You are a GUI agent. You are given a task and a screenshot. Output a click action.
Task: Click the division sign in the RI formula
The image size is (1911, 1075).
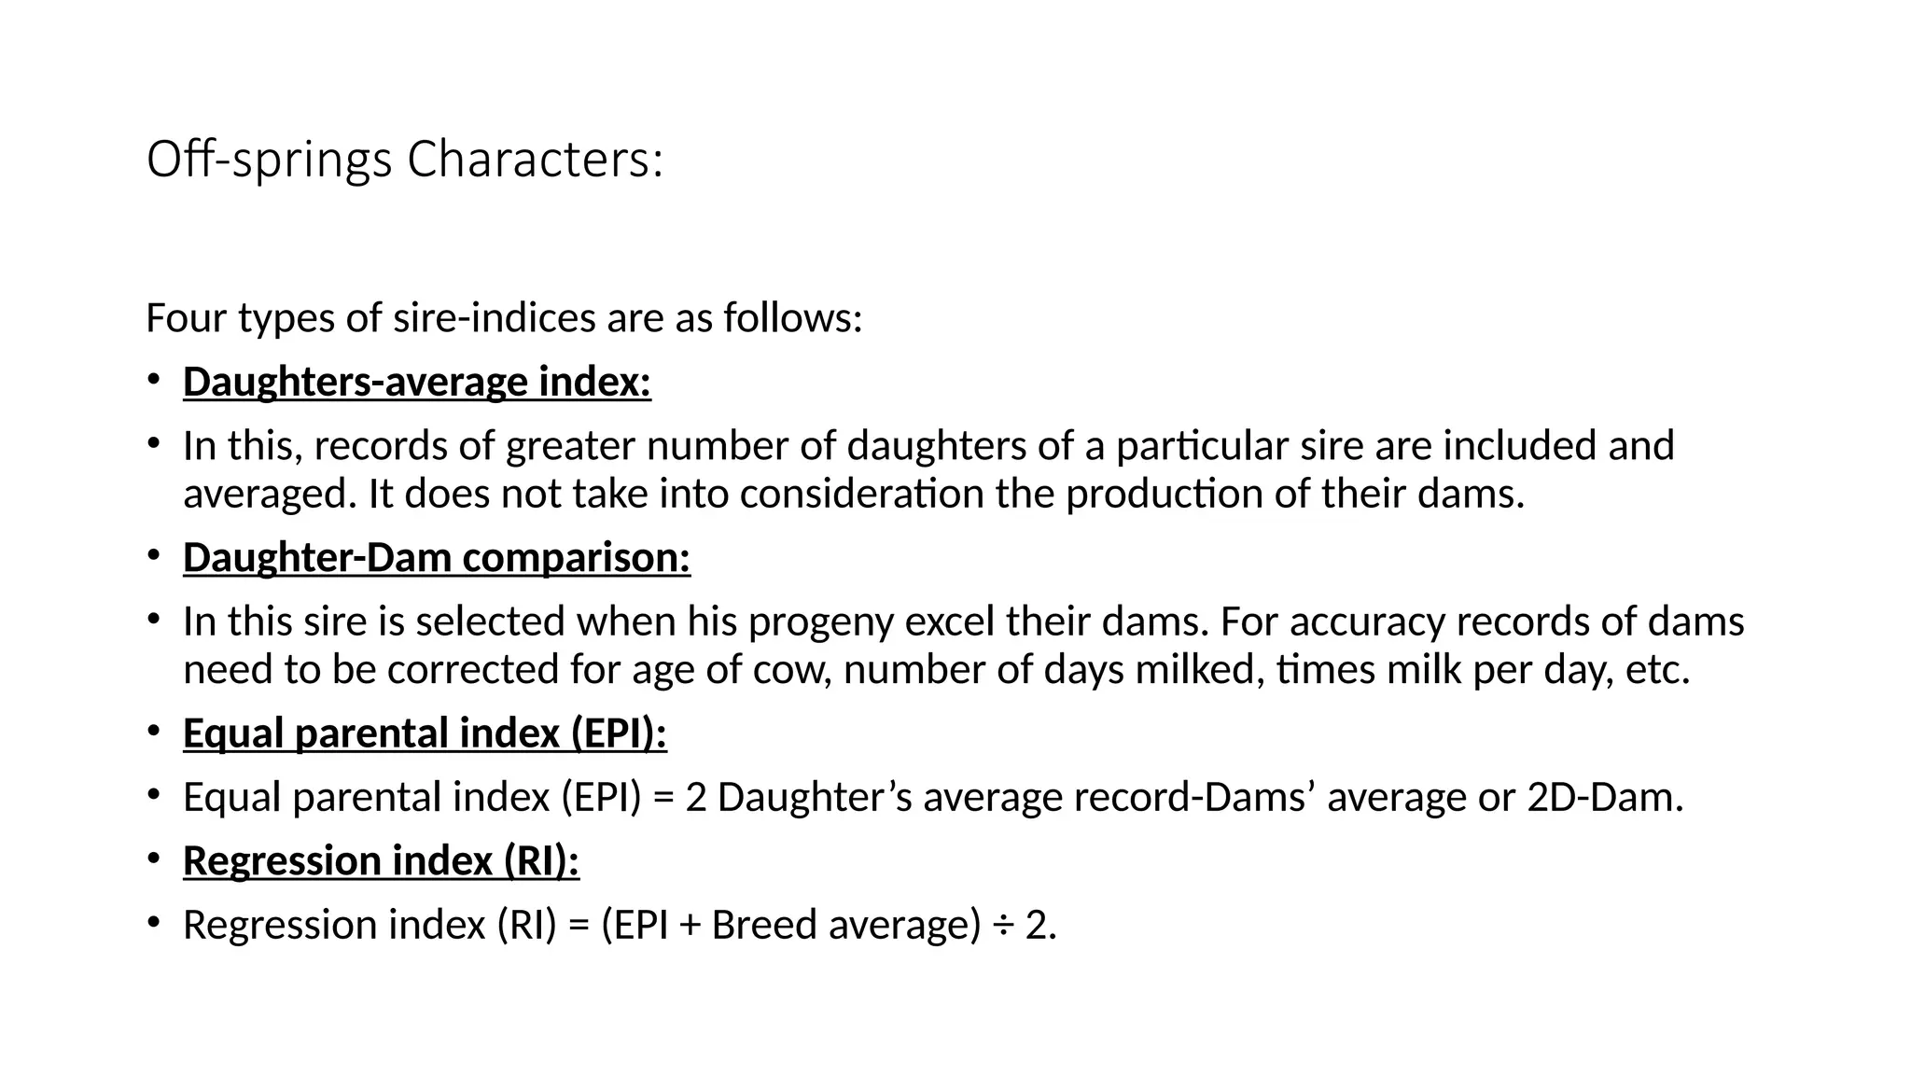1003,926
